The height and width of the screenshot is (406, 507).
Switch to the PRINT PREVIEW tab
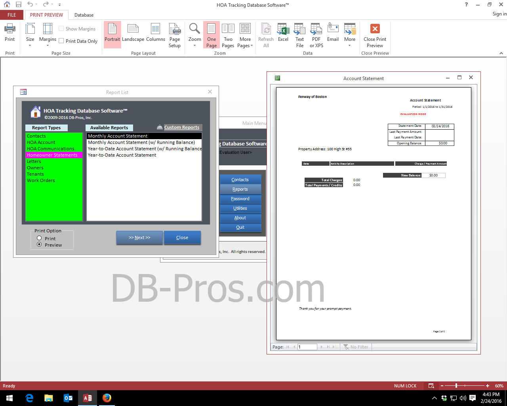pyautogui.click(x=46, y=15)
